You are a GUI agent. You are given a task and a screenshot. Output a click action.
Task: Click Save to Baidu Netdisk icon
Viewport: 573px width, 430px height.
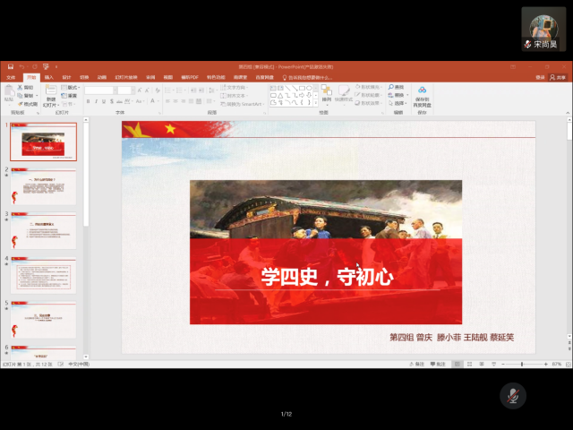tap(422, 92)
